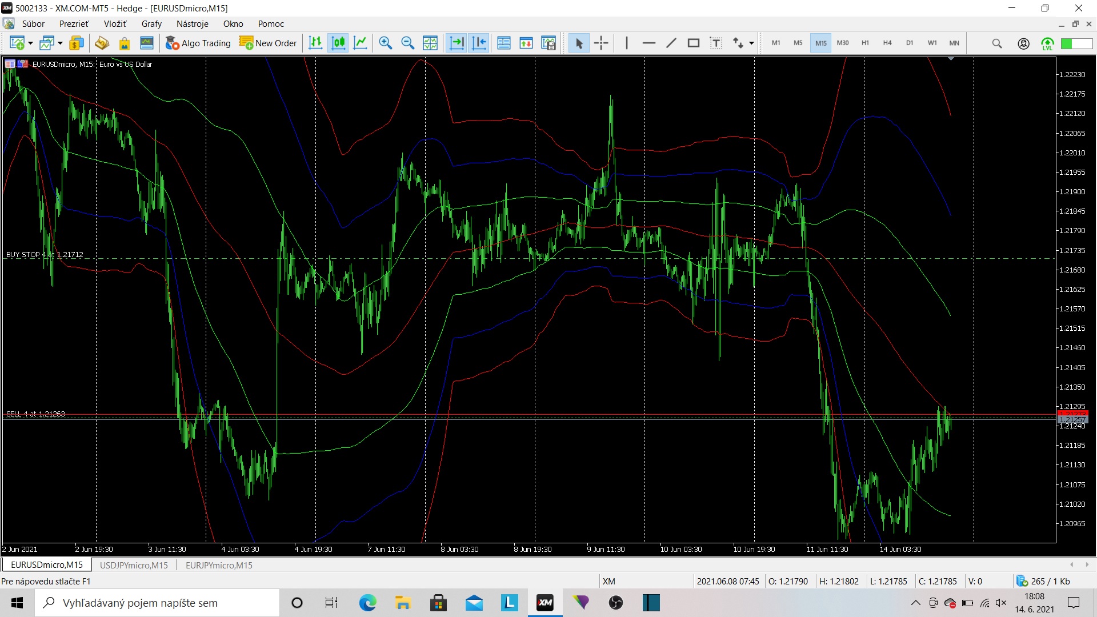Image resolution: width=1097 pixels, height=617 pixels.
Task: Select the rectangle drawing tool
Action: click(x=694, y=43)
